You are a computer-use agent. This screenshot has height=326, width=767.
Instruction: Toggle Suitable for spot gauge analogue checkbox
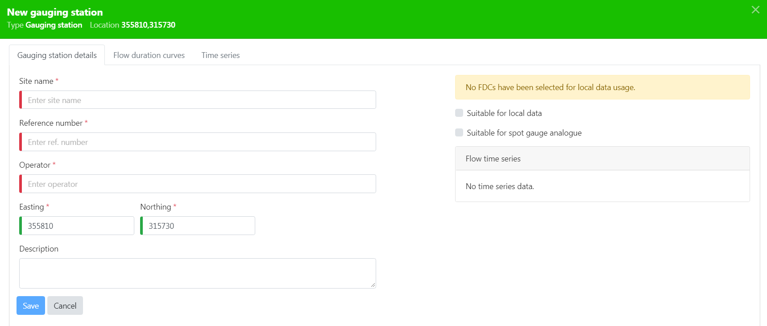pos(459,132)
